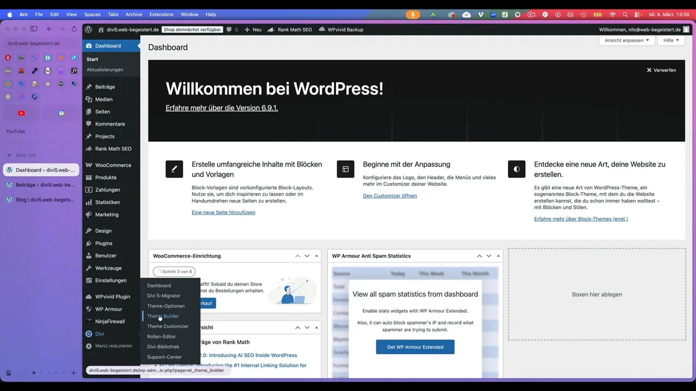This screenshot has height=391, width=696.
Task: Select Theme Builder in the Divi submenu
Action: (x=163, y=316)
